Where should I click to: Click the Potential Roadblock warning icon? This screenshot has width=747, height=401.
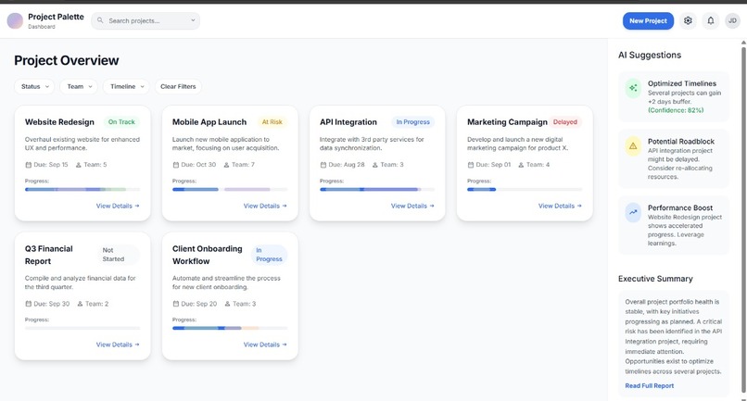(633, 146)
